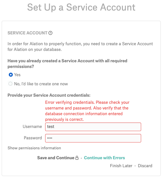This screenshot has width=163, height=178.
Task: Select the Yes radio button
Action: [x=11, y=75]
